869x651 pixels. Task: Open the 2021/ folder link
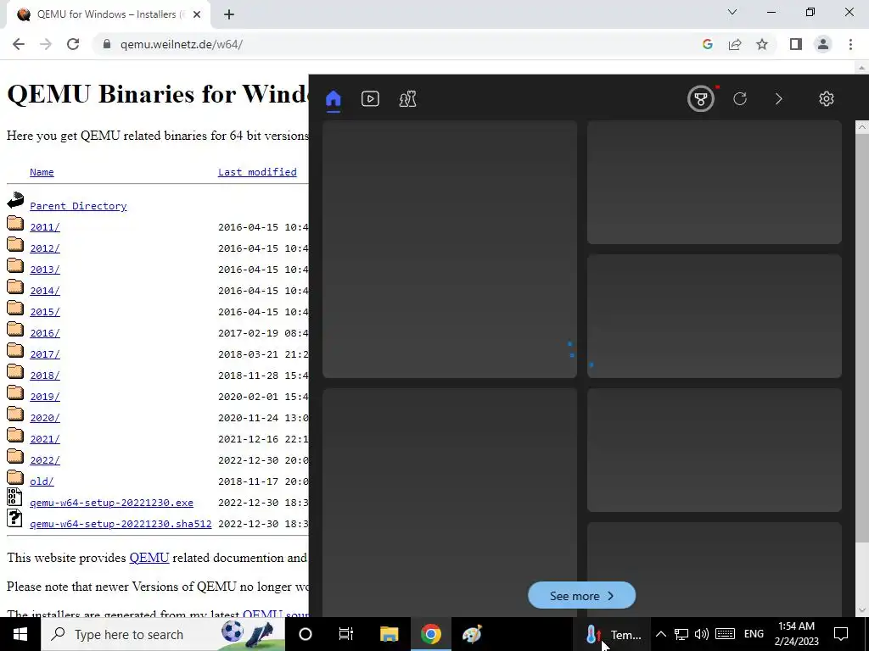pos(45,439)
